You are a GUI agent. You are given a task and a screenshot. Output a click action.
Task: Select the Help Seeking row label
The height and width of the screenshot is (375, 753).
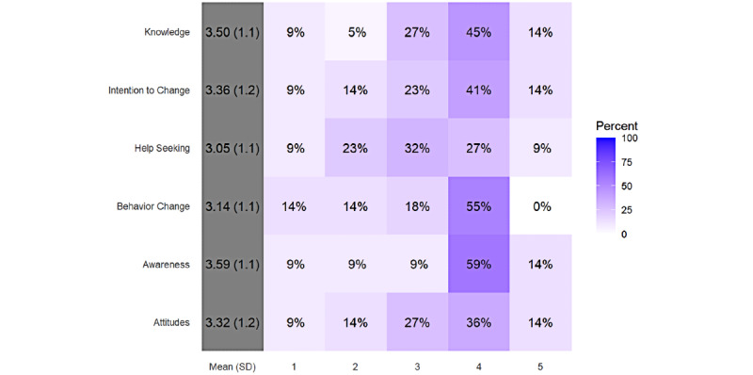click(162, 149)
